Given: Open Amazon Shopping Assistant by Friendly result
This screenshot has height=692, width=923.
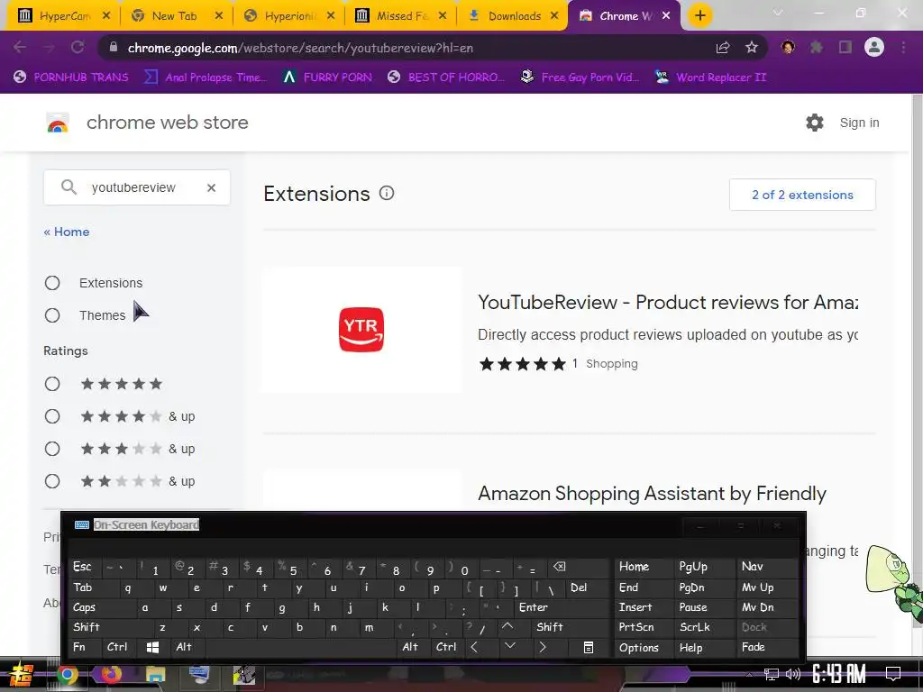Looking at the screenshot, I should (x=653, y=493).
